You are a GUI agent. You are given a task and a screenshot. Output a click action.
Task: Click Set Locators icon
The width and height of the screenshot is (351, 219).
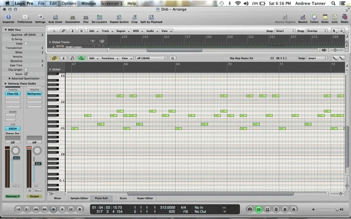(x=99, y=19)
